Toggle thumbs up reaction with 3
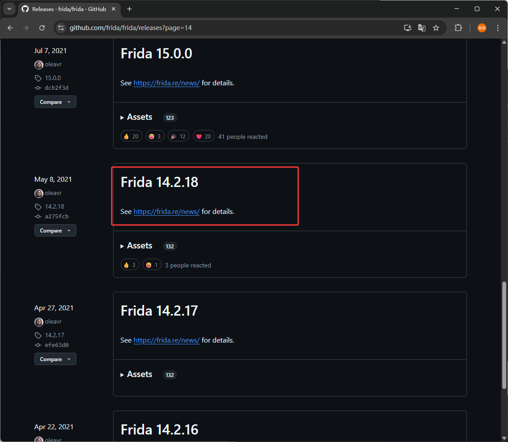This screenshot has width=508, height=442. point(130,265)
